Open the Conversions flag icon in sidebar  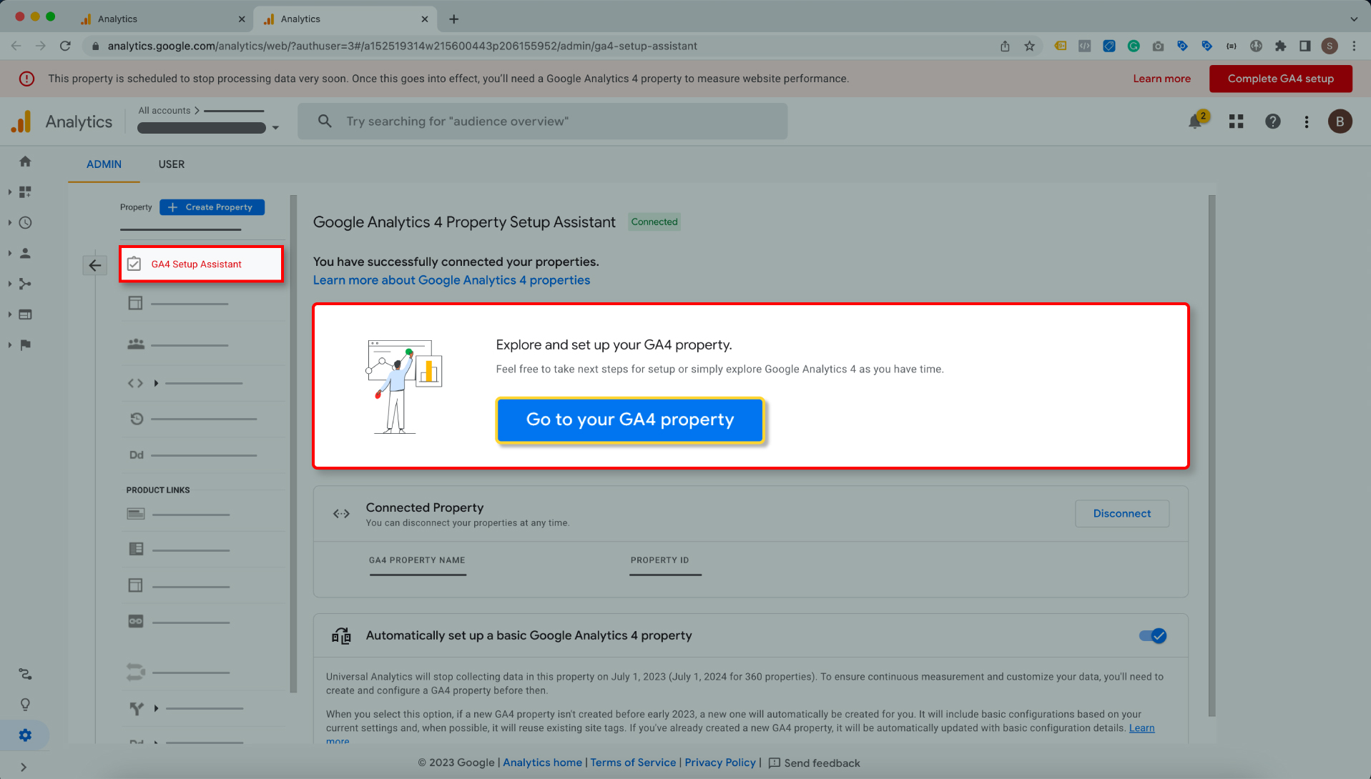click(x=25, y=345)
